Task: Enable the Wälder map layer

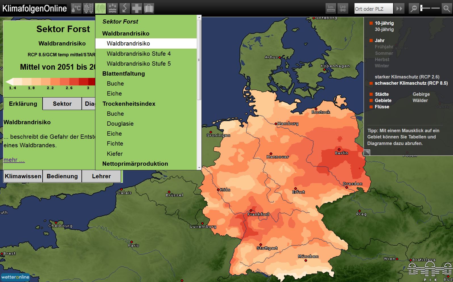Action: 420,100
